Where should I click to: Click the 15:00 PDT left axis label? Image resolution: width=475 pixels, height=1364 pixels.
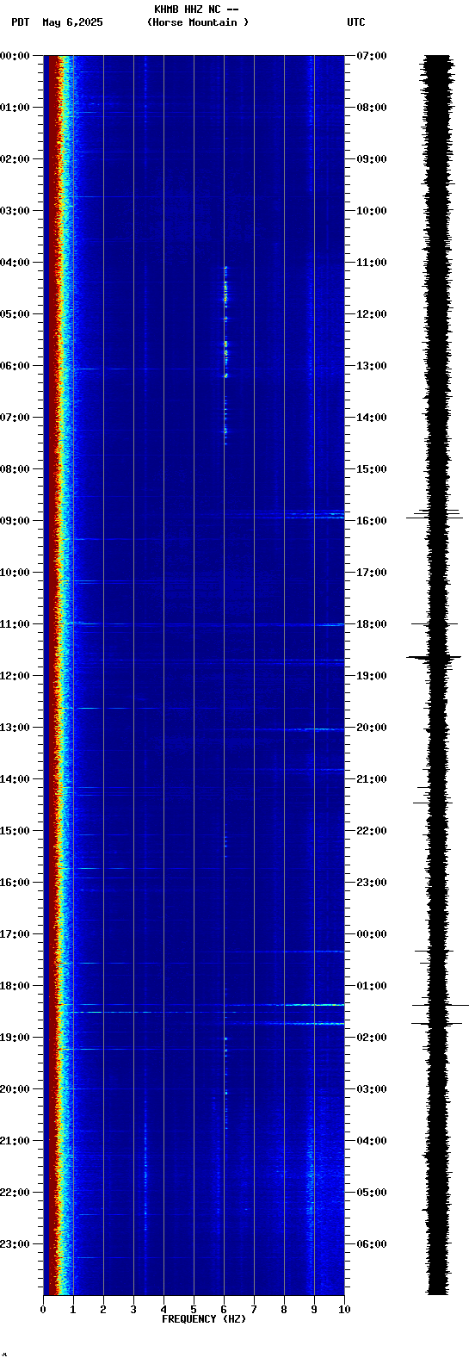click(15, 831)
